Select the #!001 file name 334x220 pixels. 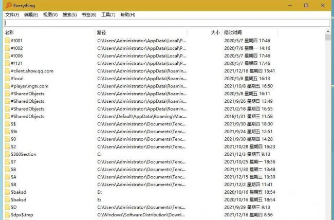pos(16,41)
